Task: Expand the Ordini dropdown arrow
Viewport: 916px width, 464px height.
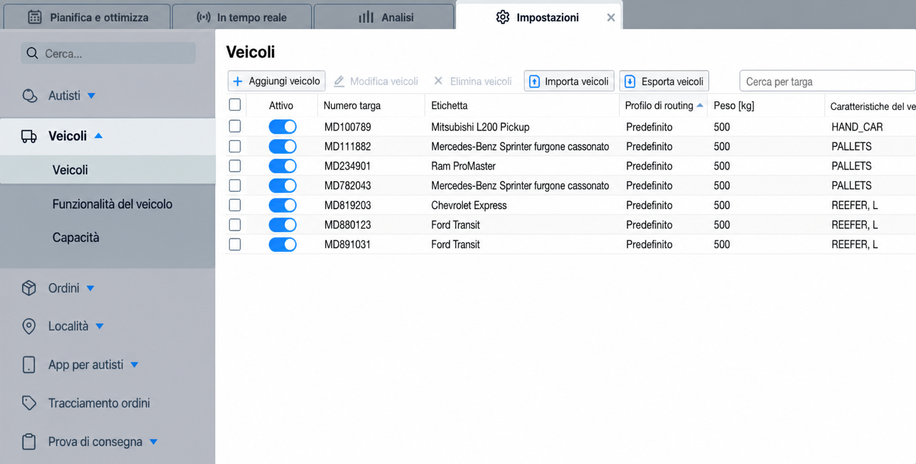Action: [x=90, y=288]
